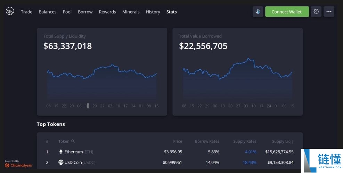Open the three-dots more options menu

329,11
